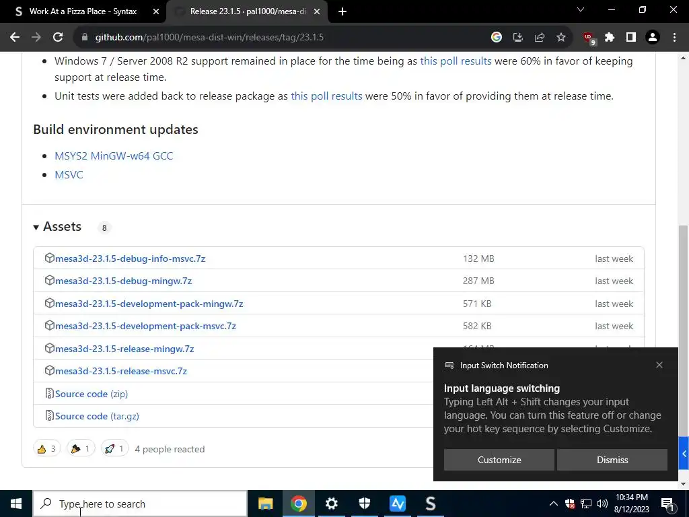Share this page via the share icon
The width and height of the screenshot is (689, 517).
tap(540, 38)
